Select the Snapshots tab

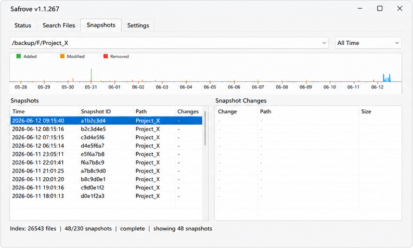pyautogui.click(x=101, y=25)
